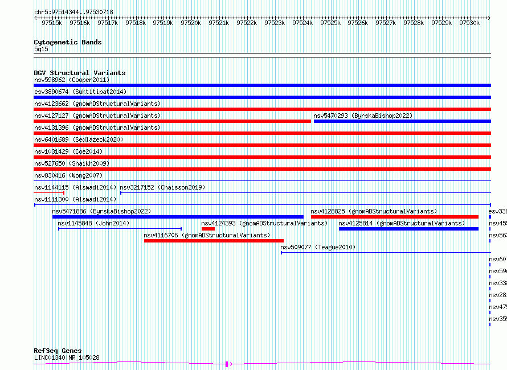Select nsv3217152 (Chaisson2019) label

162,187
